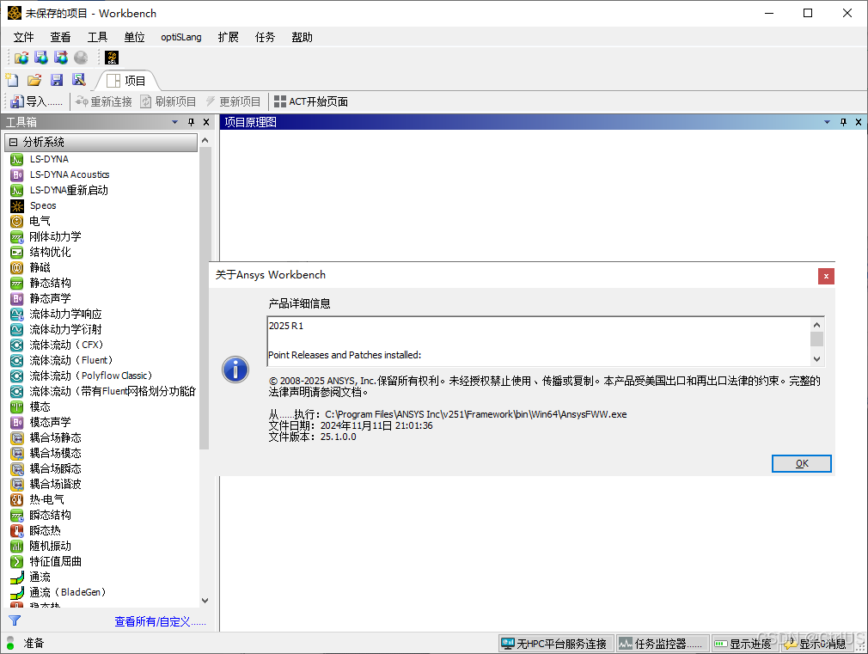
Task: Click the toolbox filter funnel icon
Action: 15,620
